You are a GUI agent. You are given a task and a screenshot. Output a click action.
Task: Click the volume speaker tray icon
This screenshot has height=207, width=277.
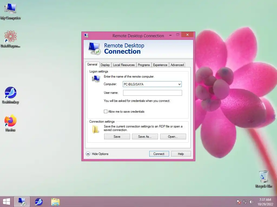pos(251,202)
